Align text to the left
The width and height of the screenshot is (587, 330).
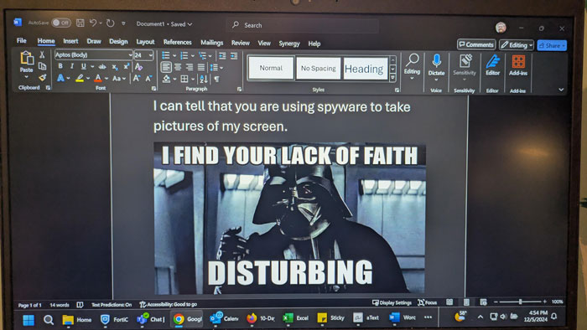166,67
